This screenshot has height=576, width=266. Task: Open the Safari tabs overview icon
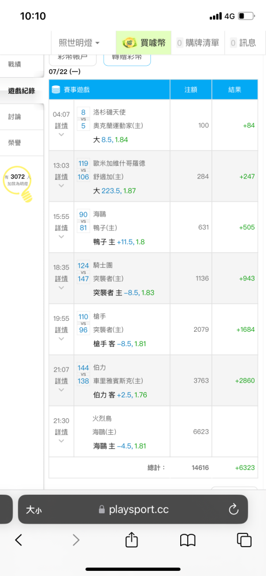(x=244, y=540)
